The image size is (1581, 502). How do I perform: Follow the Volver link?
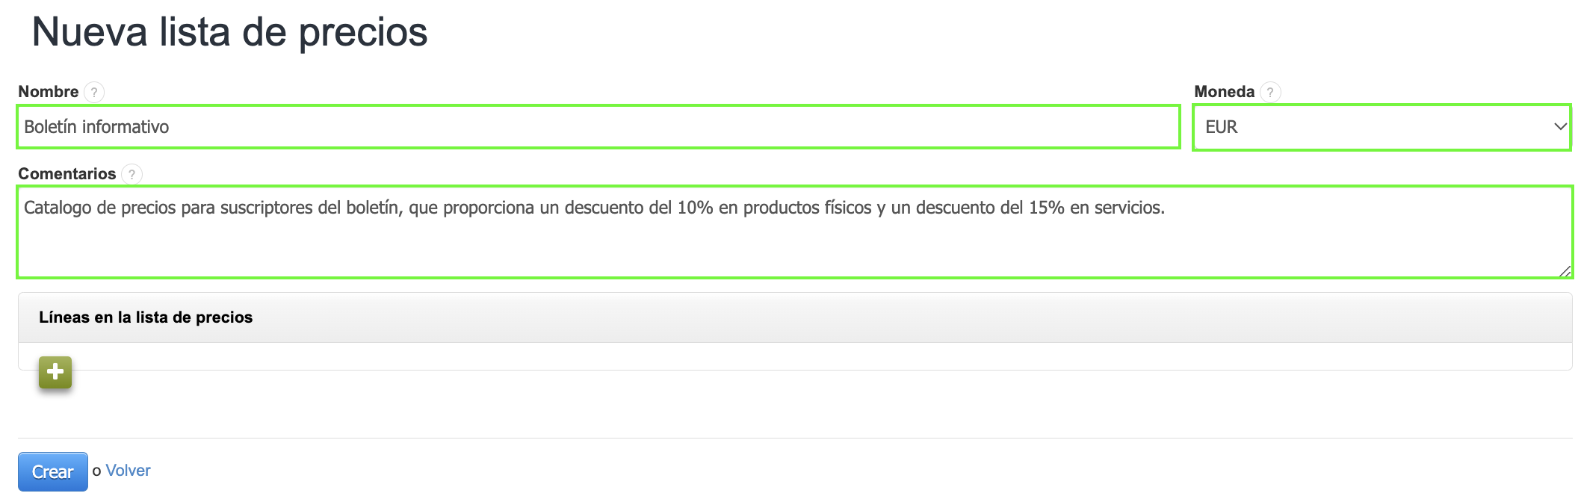128,471
